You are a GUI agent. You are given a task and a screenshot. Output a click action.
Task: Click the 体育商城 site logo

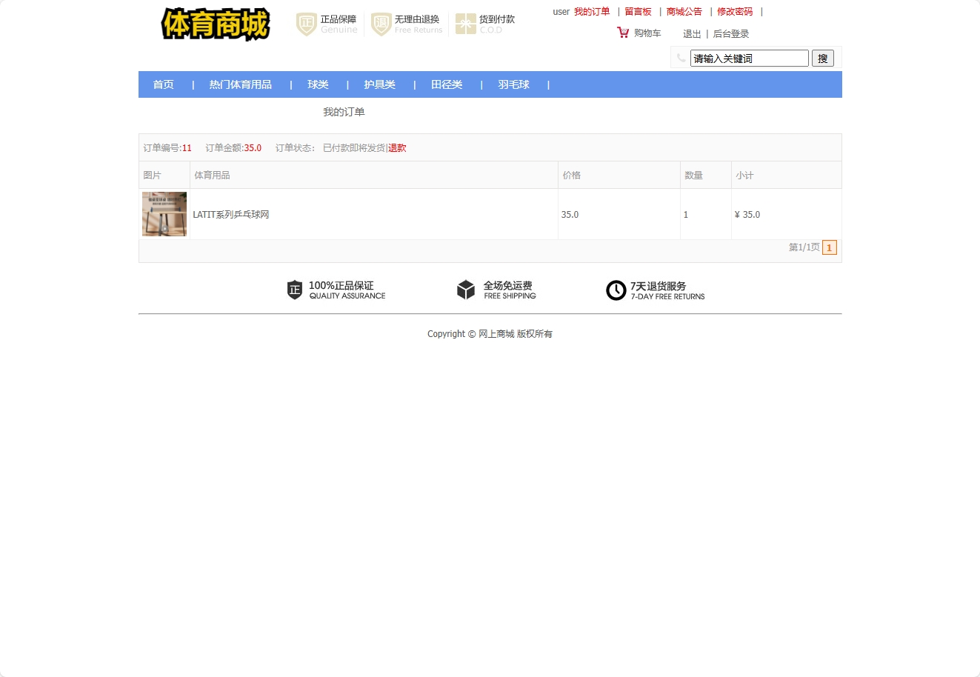(x=215, y=24)
